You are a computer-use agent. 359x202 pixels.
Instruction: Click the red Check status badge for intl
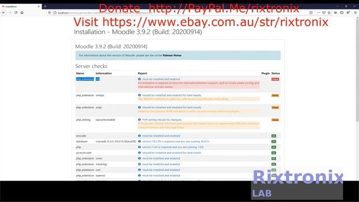click(x=275, y=79)
